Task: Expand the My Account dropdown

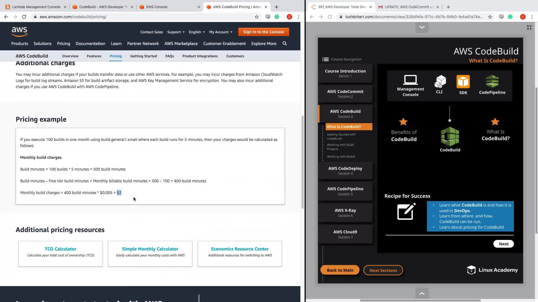Action: pyautogui.click(x=221, y=32)
